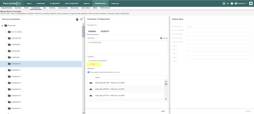Click the Comment text area
Image resolution: width=254 pixels, height=114 pixels.
pos(128,47)
